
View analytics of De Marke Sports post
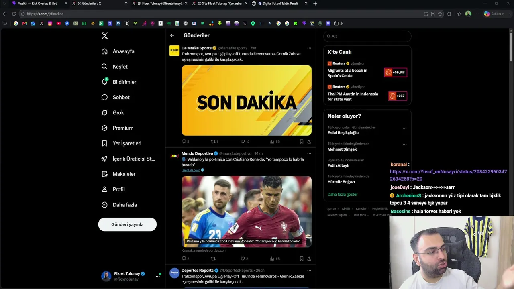(x=275, y=142)
